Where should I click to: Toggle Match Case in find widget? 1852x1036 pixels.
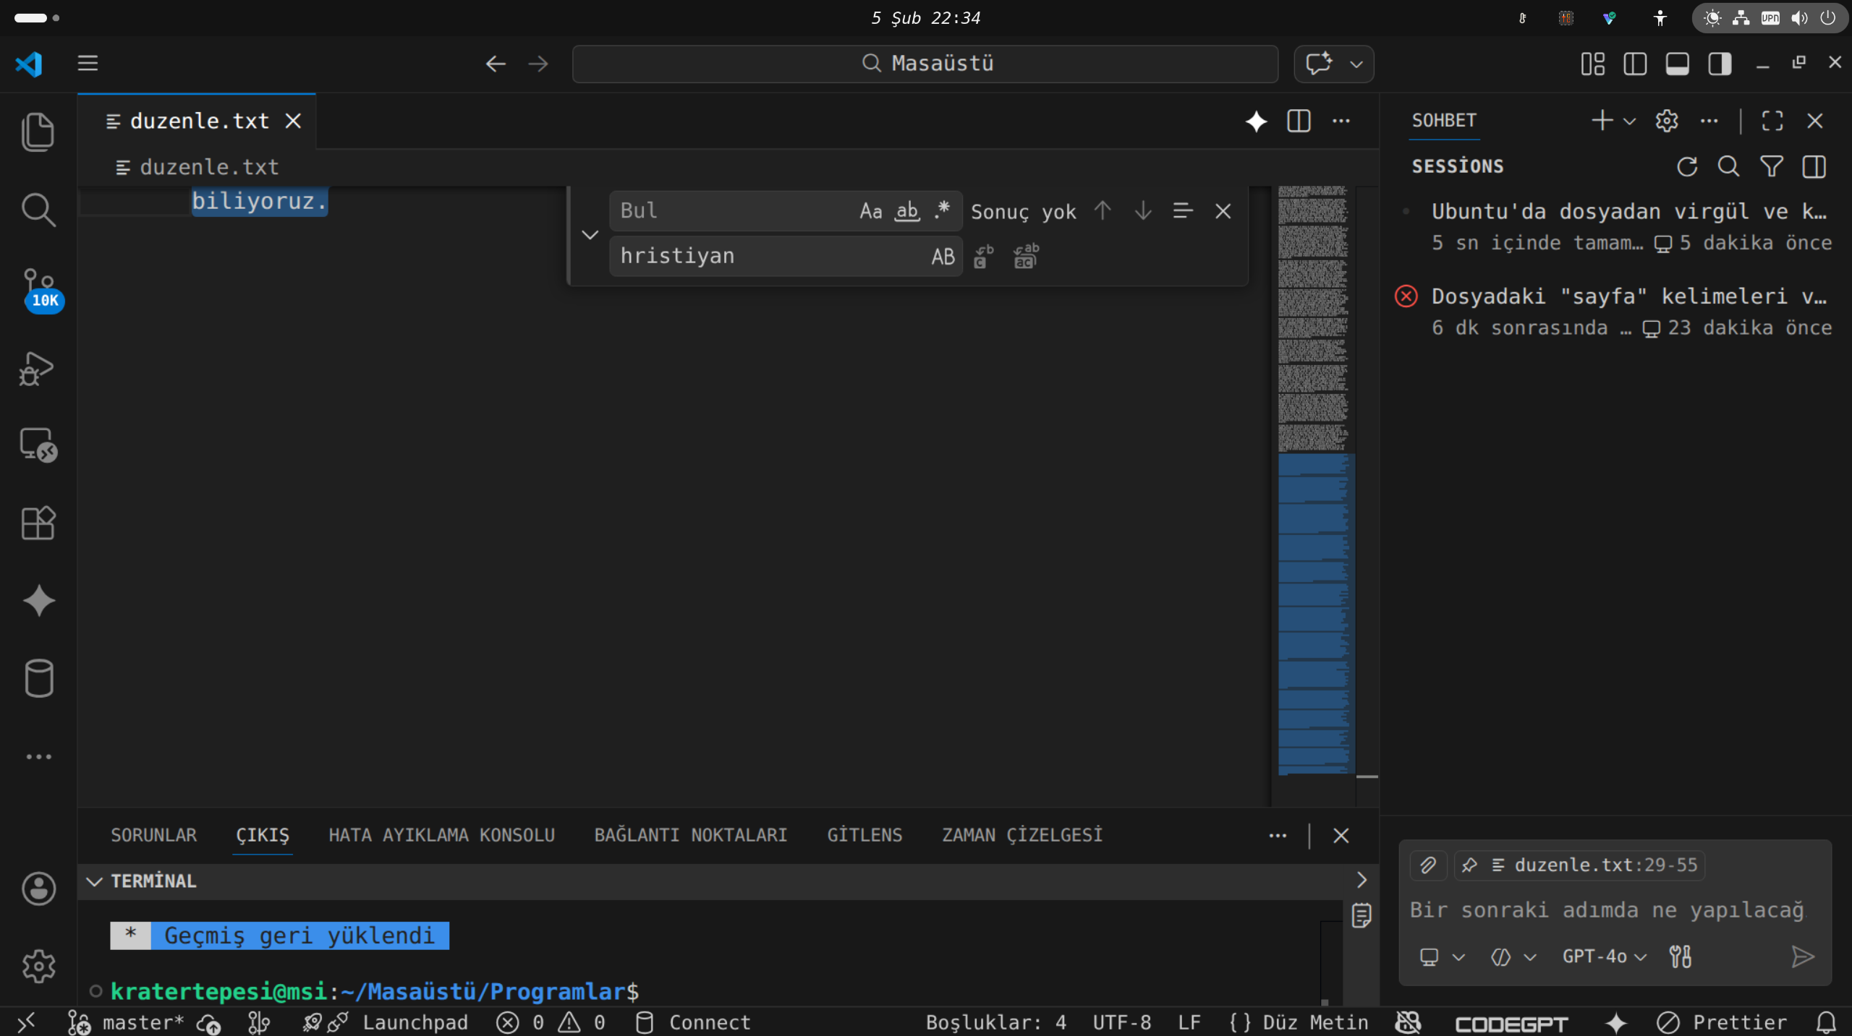click(x=871, y=210)
